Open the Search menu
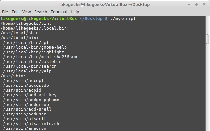Viewport: 210px width, 131px height. point(41,12)
